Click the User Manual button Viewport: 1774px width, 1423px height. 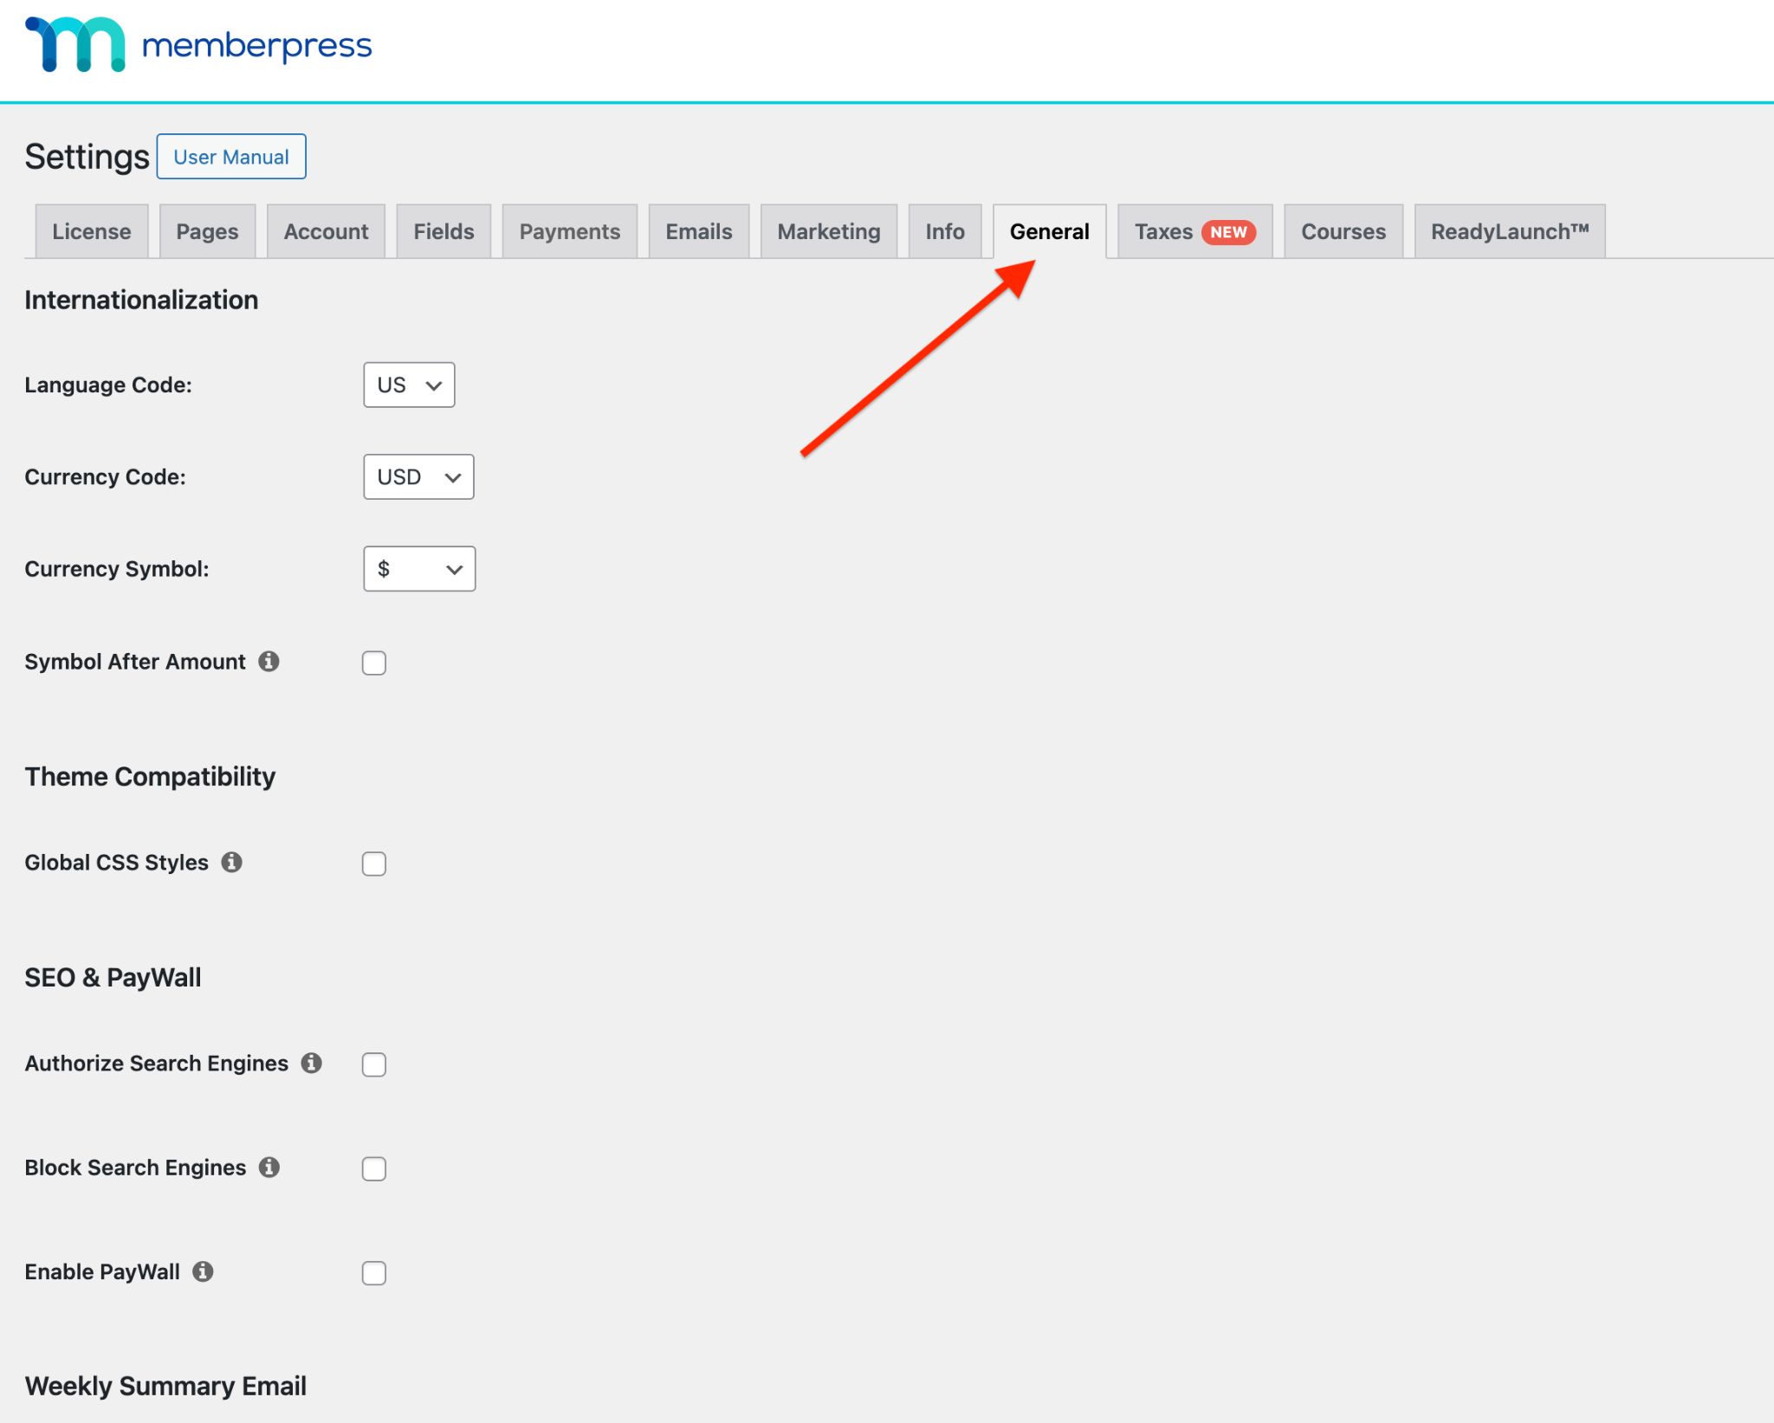(x=231, y=157)
